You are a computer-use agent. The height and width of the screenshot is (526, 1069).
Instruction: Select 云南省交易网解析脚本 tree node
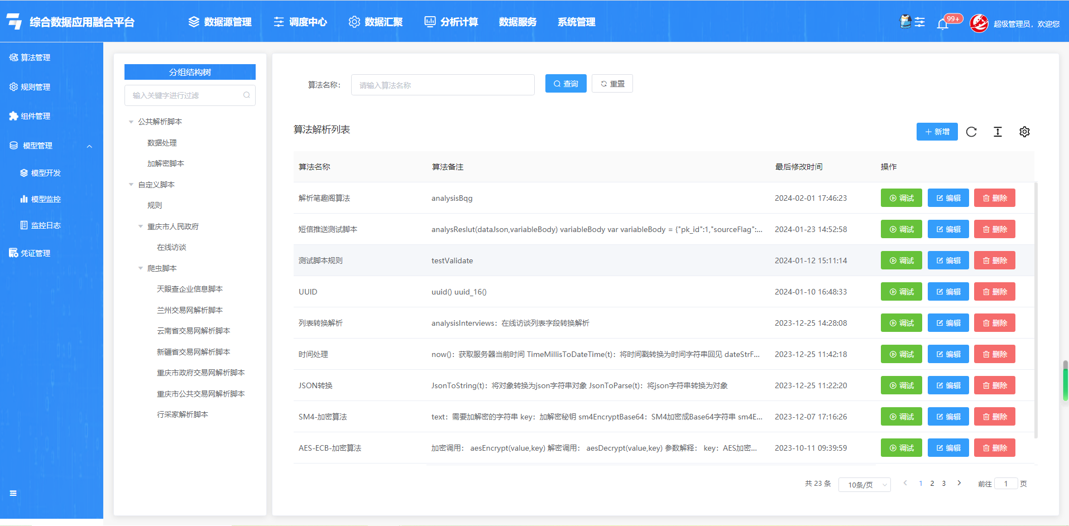(194, 331)
